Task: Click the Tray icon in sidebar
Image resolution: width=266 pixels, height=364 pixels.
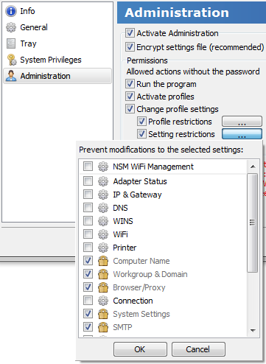Action: pos(11,43)
